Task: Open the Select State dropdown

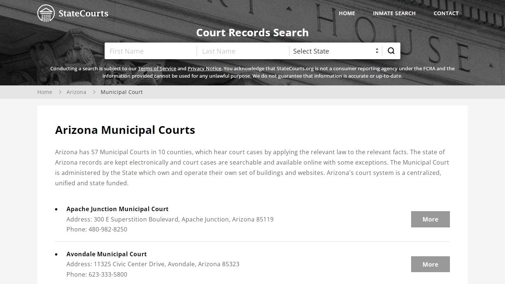Action: pos(336,51)
